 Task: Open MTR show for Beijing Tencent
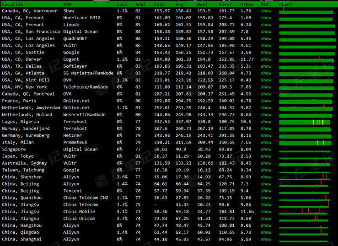[266, 191]
